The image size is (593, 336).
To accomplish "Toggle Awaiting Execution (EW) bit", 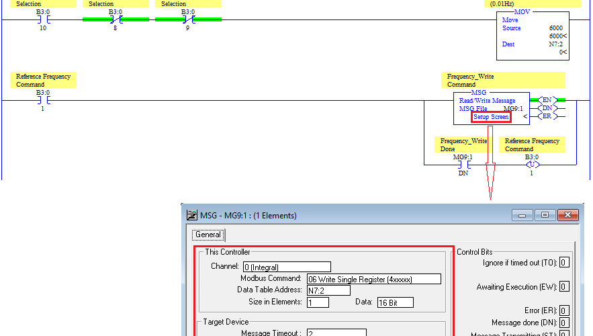I will coord(564,286).
